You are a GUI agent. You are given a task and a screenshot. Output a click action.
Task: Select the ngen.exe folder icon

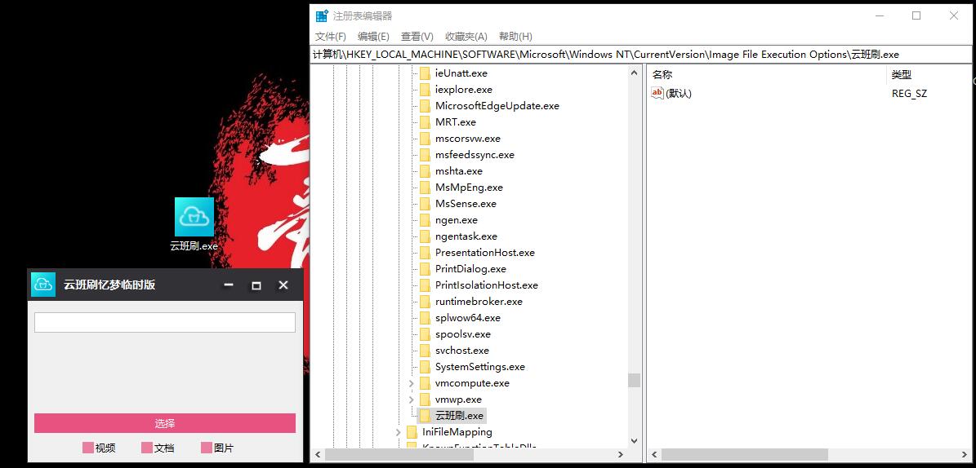click(425, 220)
